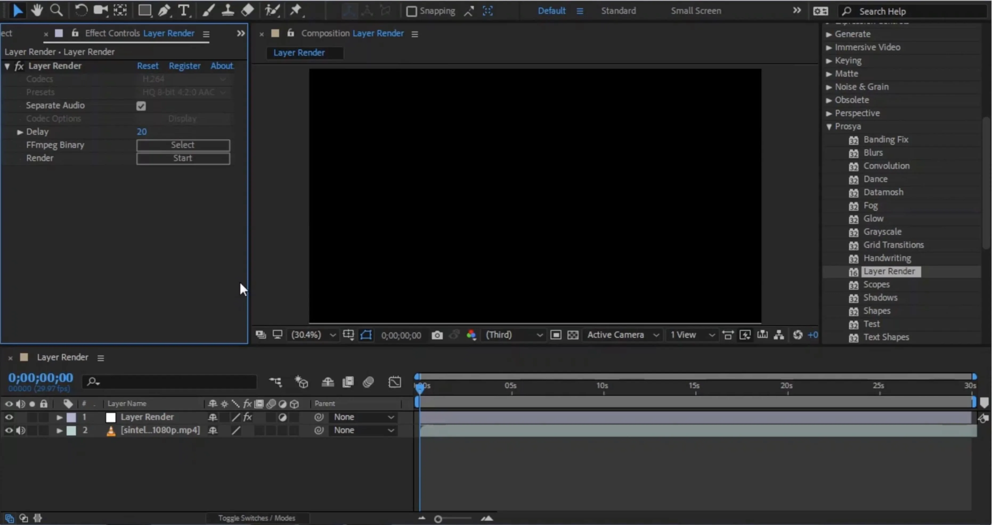The width and height of the screenshot is (992, 525).
Task: Open the channel and color management icon
Action: tap(471, 335)
